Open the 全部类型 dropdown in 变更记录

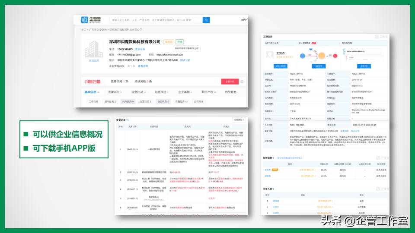pos(239,120)
